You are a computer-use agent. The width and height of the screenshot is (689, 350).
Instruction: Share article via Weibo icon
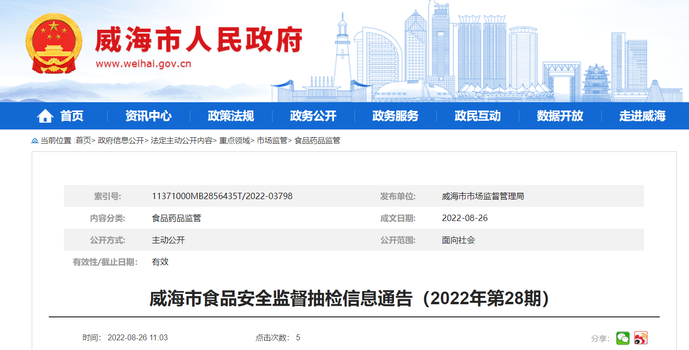(641, 338)
